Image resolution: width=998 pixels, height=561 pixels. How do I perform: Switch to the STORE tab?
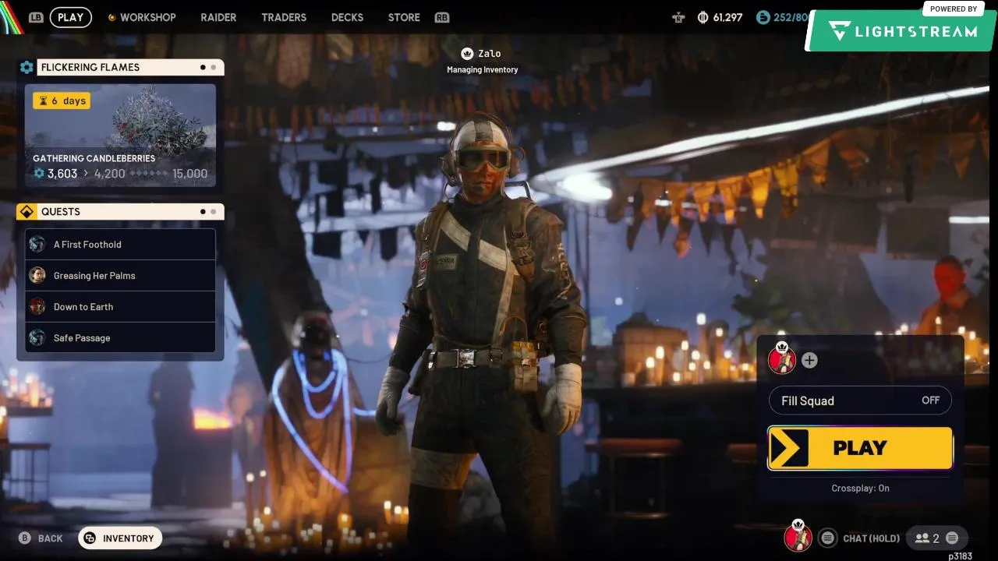click(x=404, y=17)
